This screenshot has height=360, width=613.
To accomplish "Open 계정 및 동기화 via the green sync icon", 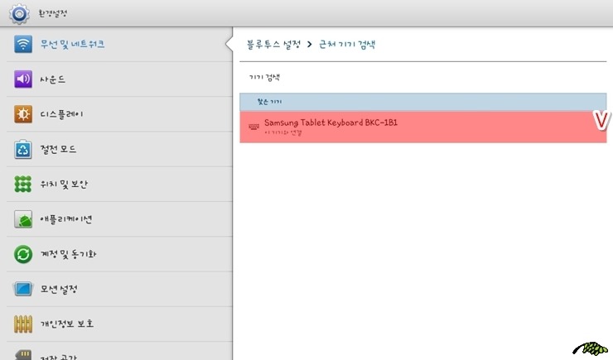I will pyautogui.click(x=23, y=254).
